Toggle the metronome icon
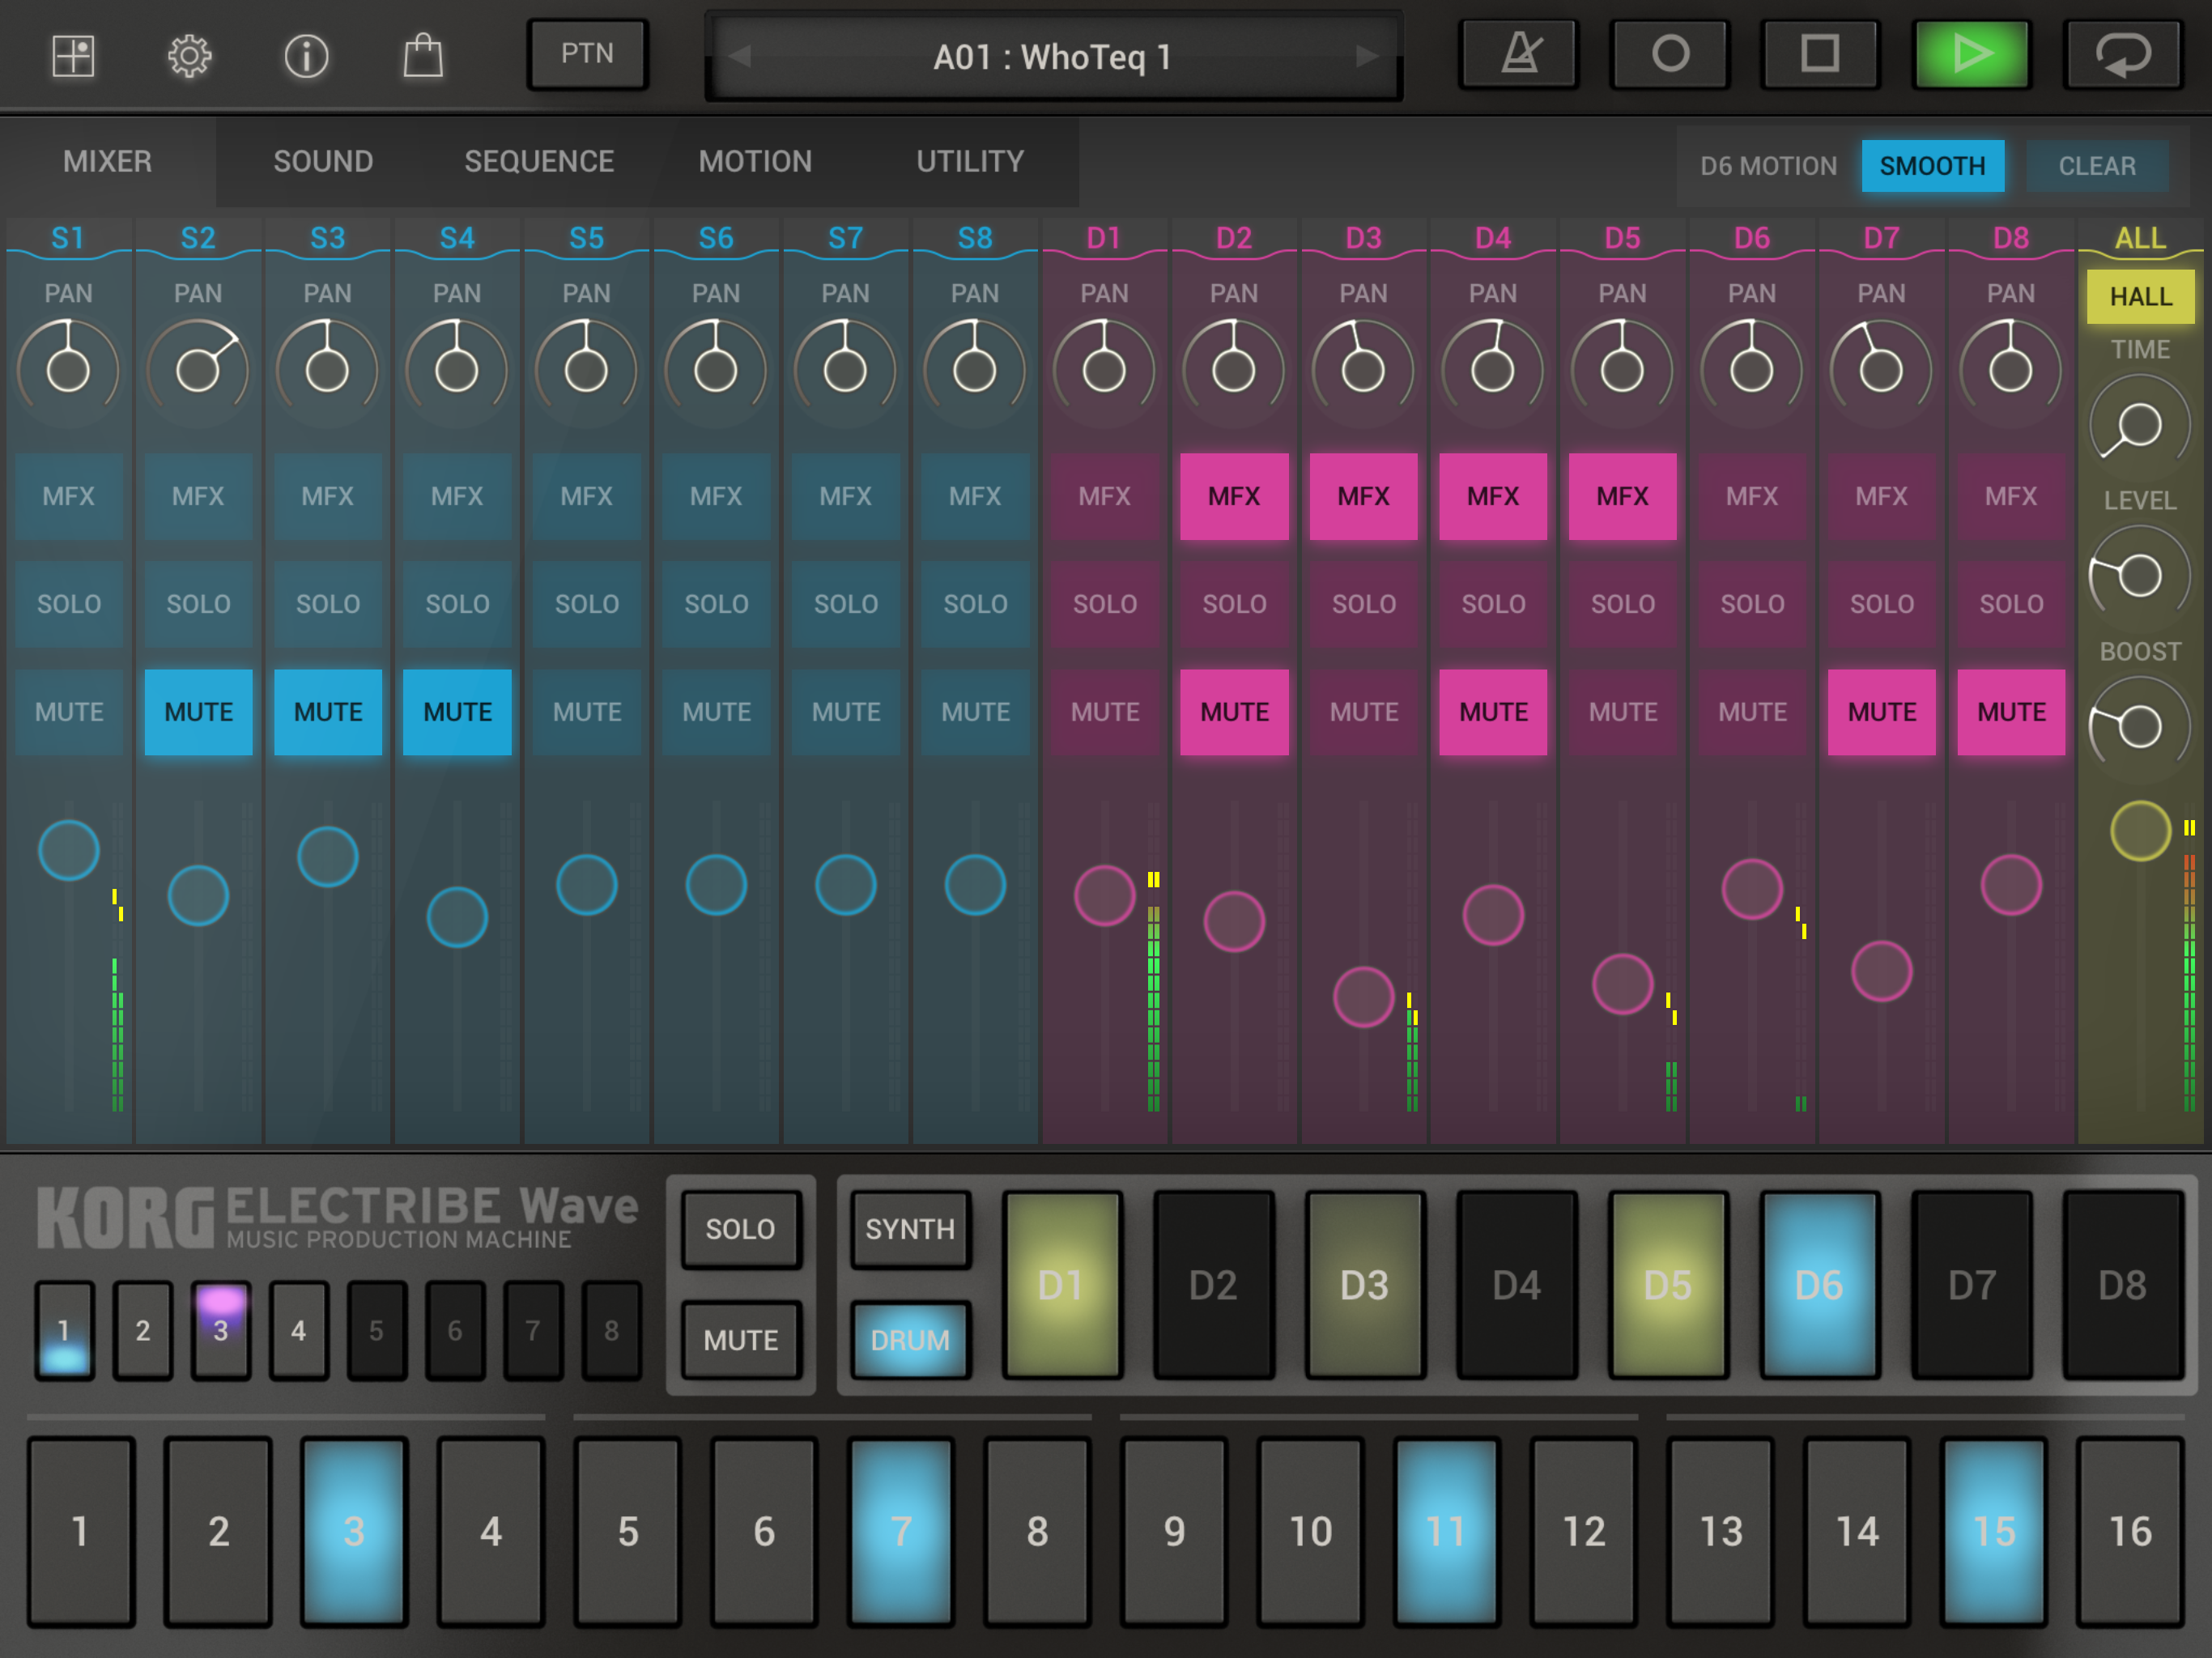The image size is (2212, 1658). 1519,54
